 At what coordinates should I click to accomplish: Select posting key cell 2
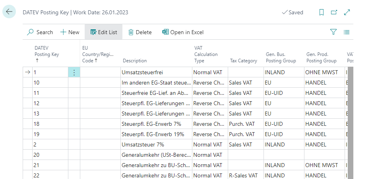pyautogui.click(x=50, y=144)
